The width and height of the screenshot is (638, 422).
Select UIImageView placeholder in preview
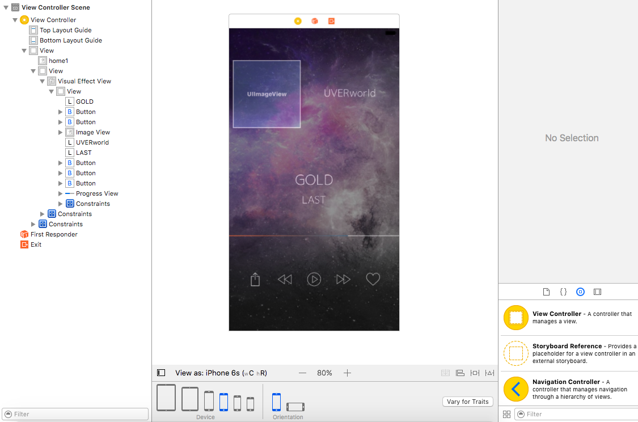267,94
